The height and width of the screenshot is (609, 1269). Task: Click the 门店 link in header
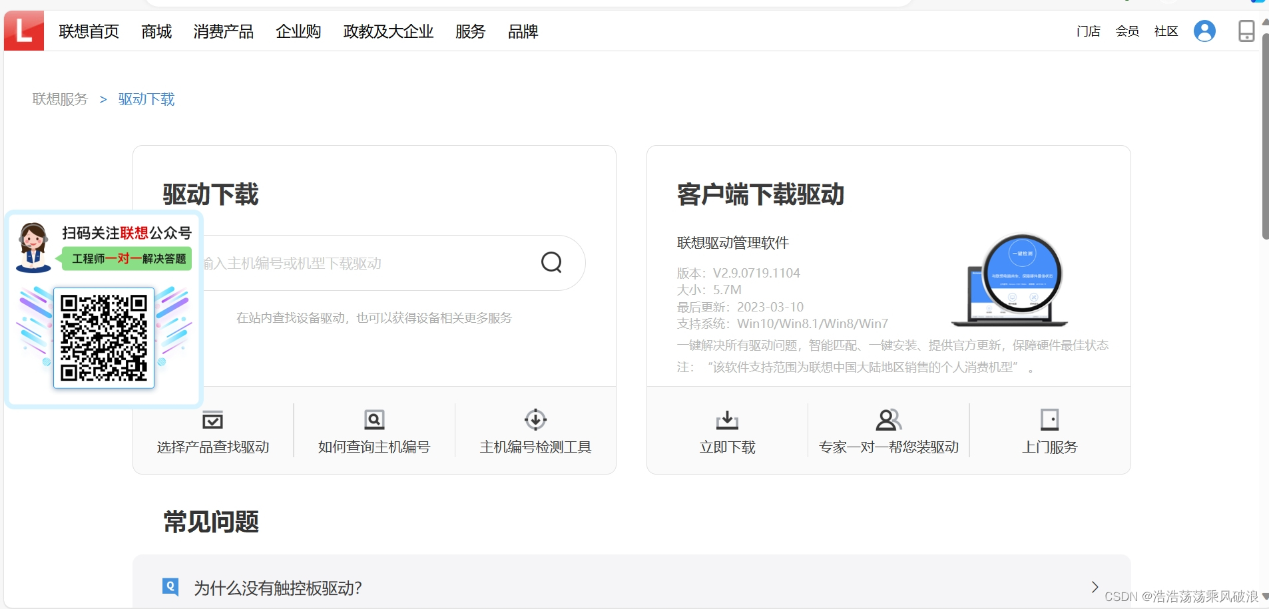click(x=1089, y=31)
